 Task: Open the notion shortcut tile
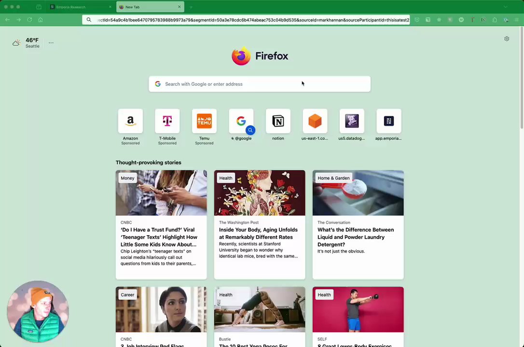tap(278, 124)
